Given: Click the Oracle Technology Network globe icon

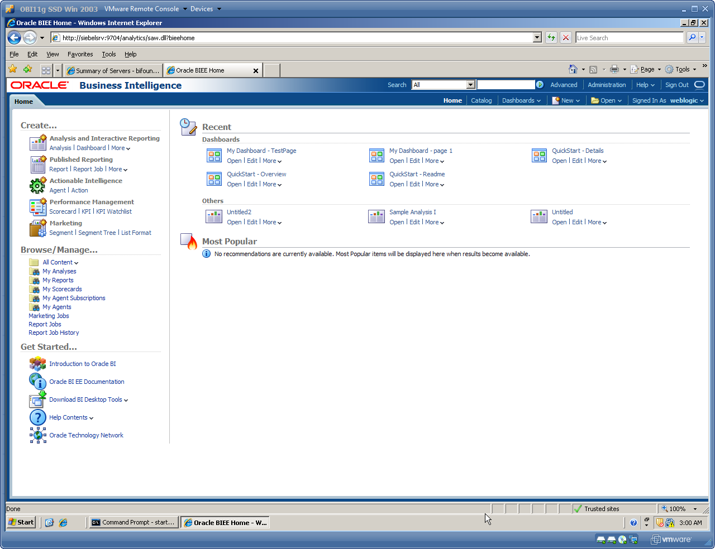Looking at the screenshot, I should tap(37, 435).
